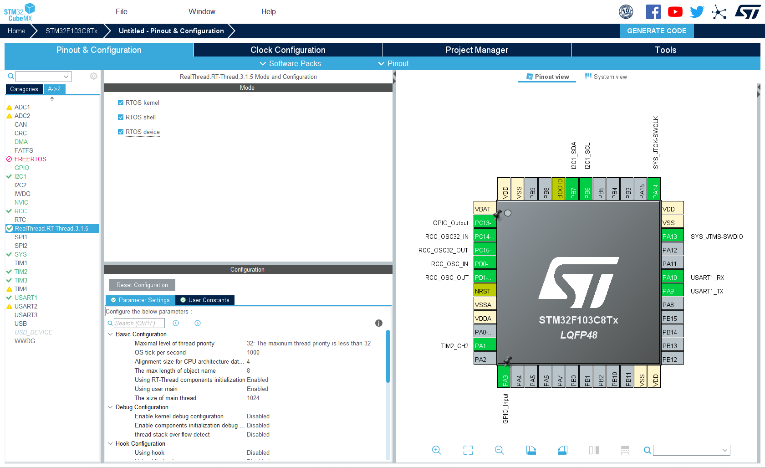Switch to Tools tab
Viewport: 765px width, 468px height.
[x=666, y=50]
